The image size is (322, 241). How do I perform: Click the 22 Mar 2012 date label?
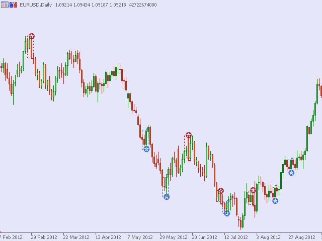(76, 237)
